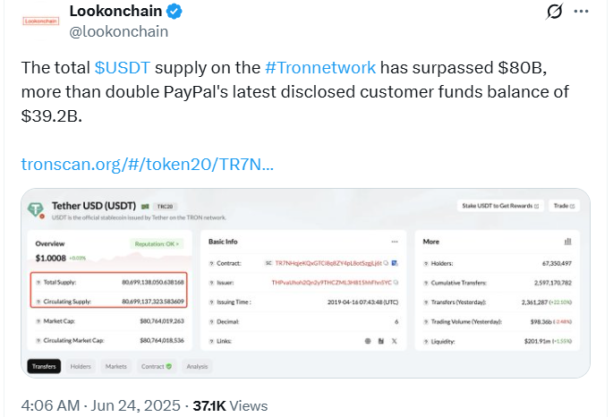Click the Grok icon beside the post menu
613x417 pixels.
554,13
